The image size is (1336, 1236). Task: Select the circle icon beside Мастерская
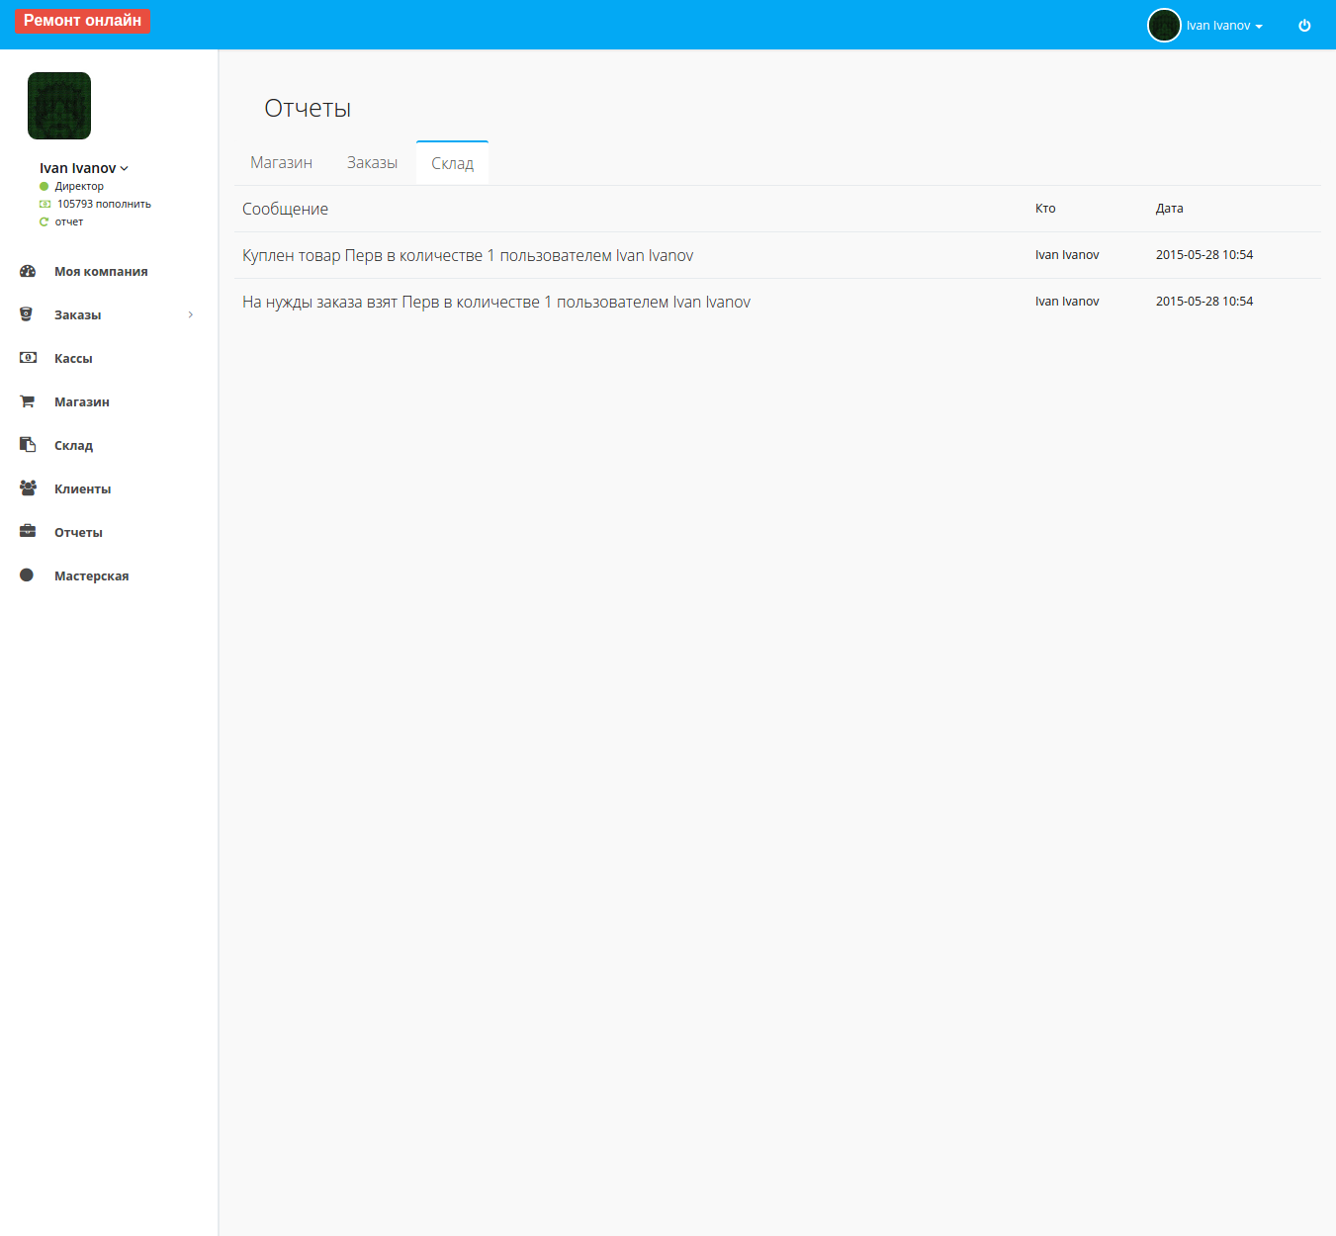click(27, 575)
